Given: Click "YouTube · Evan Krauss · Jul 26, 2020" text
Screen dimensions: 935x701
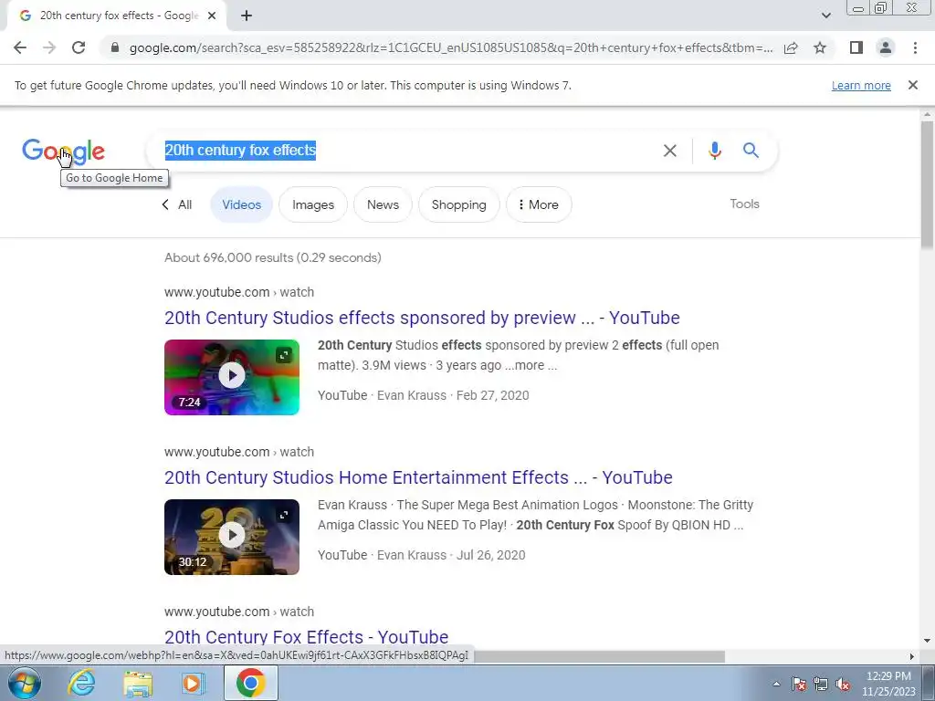Looking at the screenshot, I should [422, 555].
